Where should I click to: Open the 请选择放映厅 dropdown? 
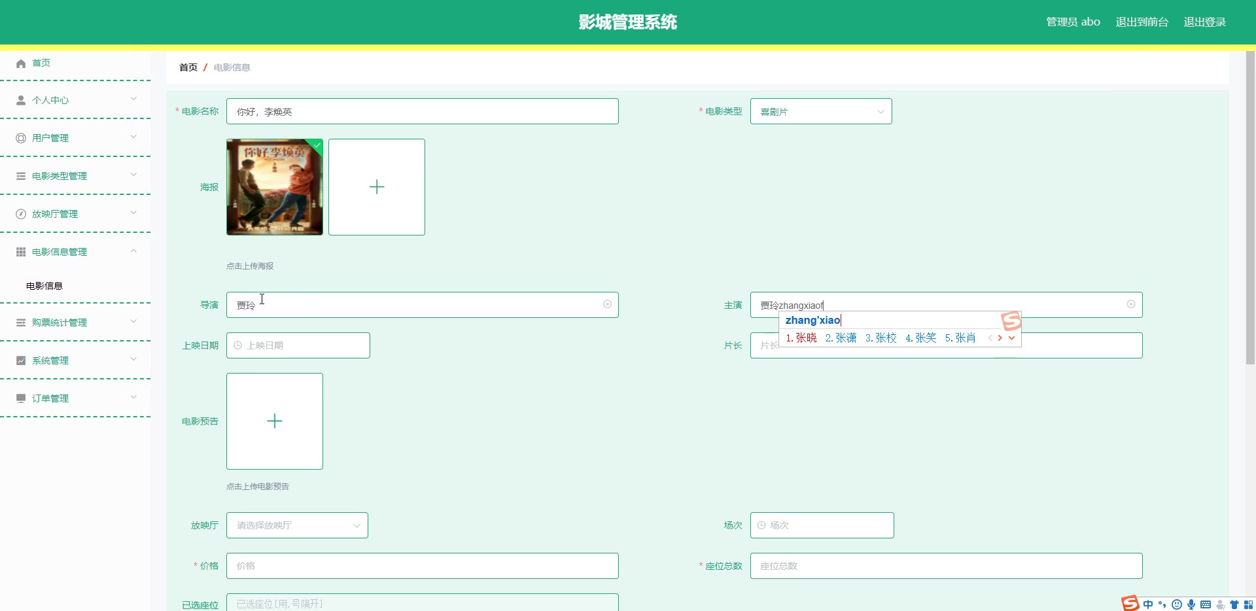(x=297, y=525)
